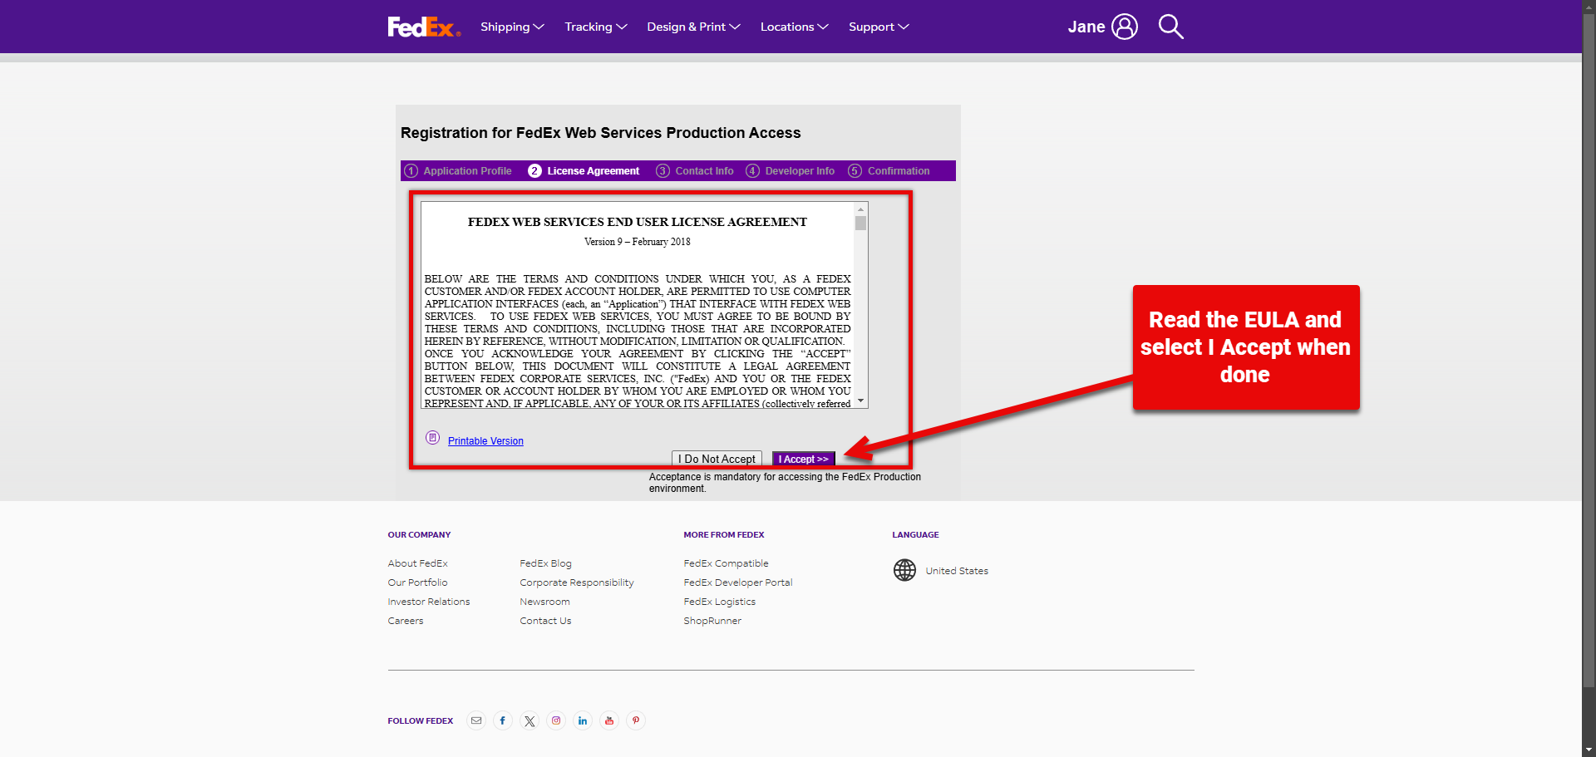Image resolution: width=1596 pixels, height=757 pixels.
Task: Click EULA scrollbar down arrow
Action: (x=861, y=401)
